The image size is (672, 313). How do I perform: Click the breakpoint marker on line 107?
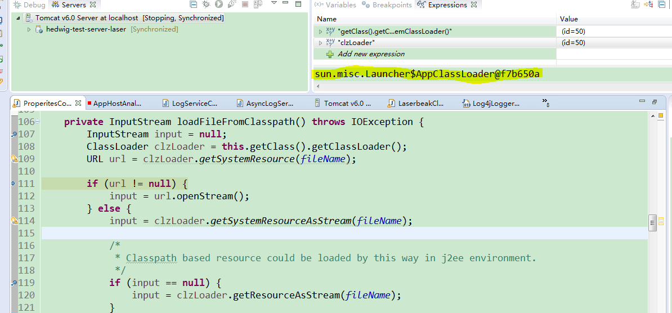(x=14, y=134)
